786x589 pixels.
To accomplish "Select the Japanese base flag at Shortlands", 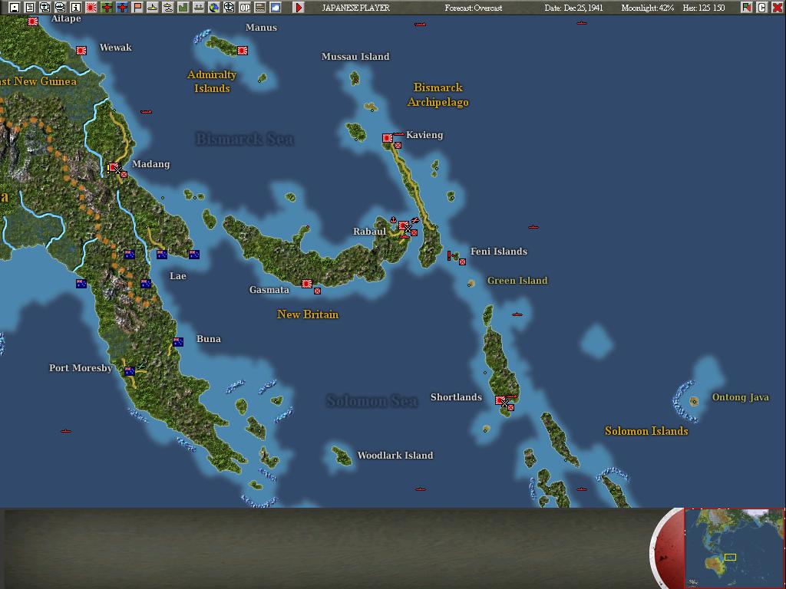I will pyautogui.click(x=500, y=400).
